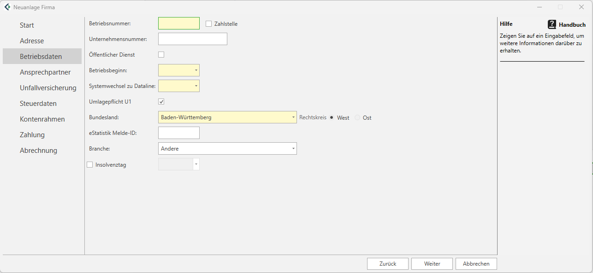The height and width of the screenshot is (273, 593).
Task: Uncheck the Umlagepflicht U1 checkbox
Action: 161,102
